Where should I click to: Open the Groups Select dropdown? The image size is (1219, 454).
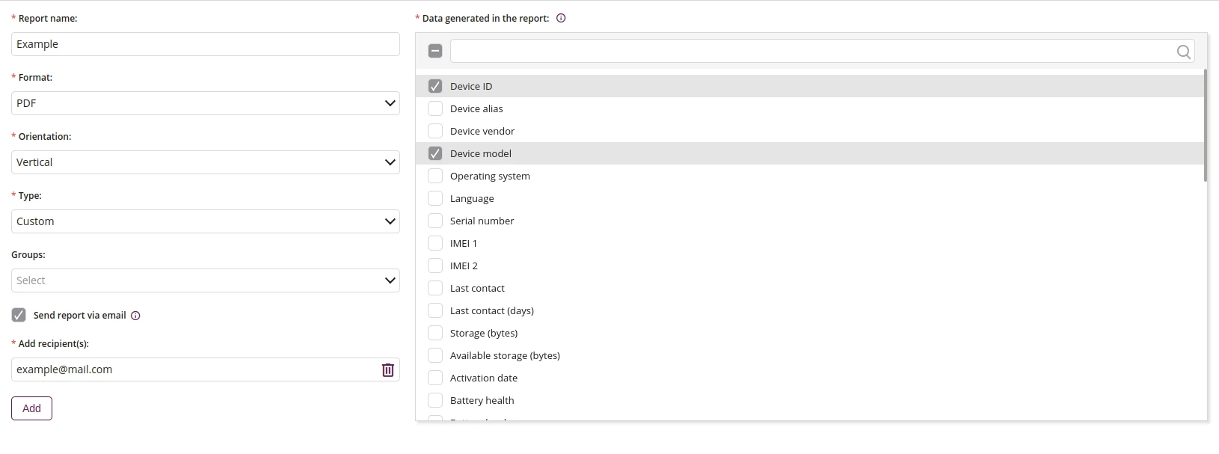point(206,280)
